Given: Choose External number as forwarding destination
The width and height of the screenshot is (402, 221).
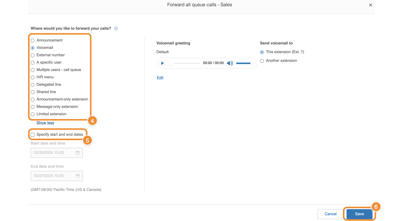Looking at the screenshot, I should click(33, 55).
